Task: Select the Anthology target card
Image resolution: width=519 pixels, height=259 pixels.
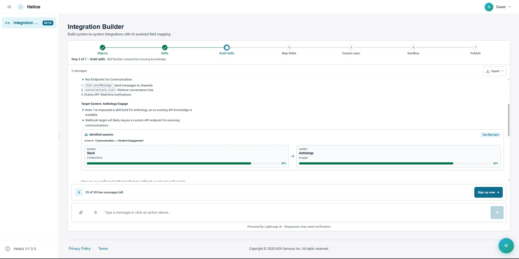Action: click(398, 156)
